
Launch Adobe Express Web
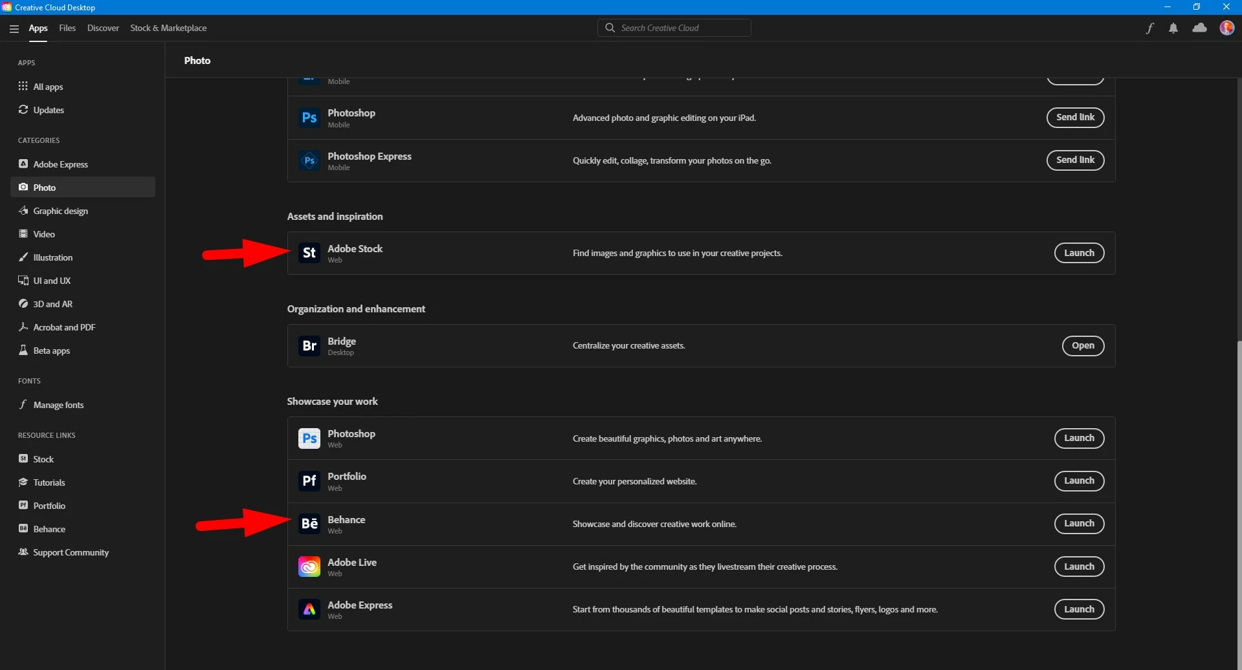pos(1079,609)
